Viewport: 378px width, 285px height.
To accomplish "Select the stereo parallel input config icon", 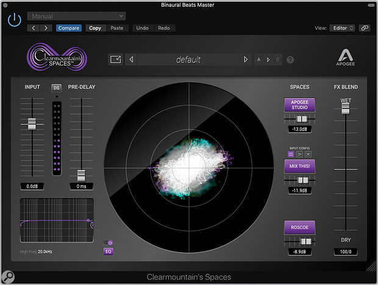I will tap(291, 154).
